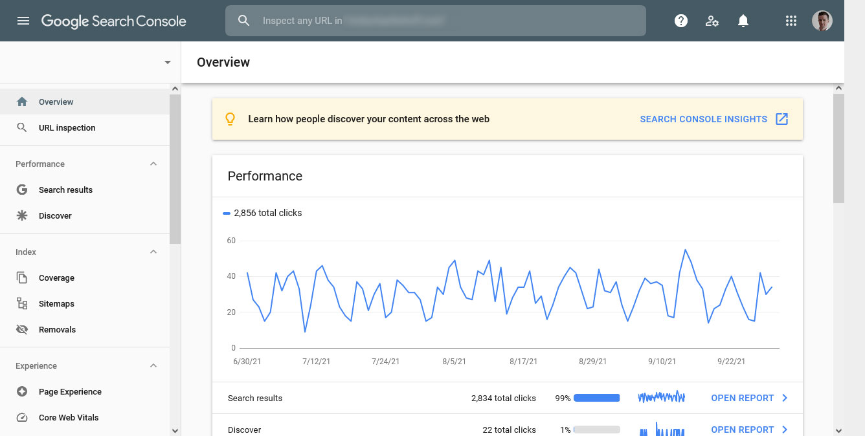Viewport: 865px width, 436px height.
Task: Click the Page Experience icon
Action: tap(22, 391)
